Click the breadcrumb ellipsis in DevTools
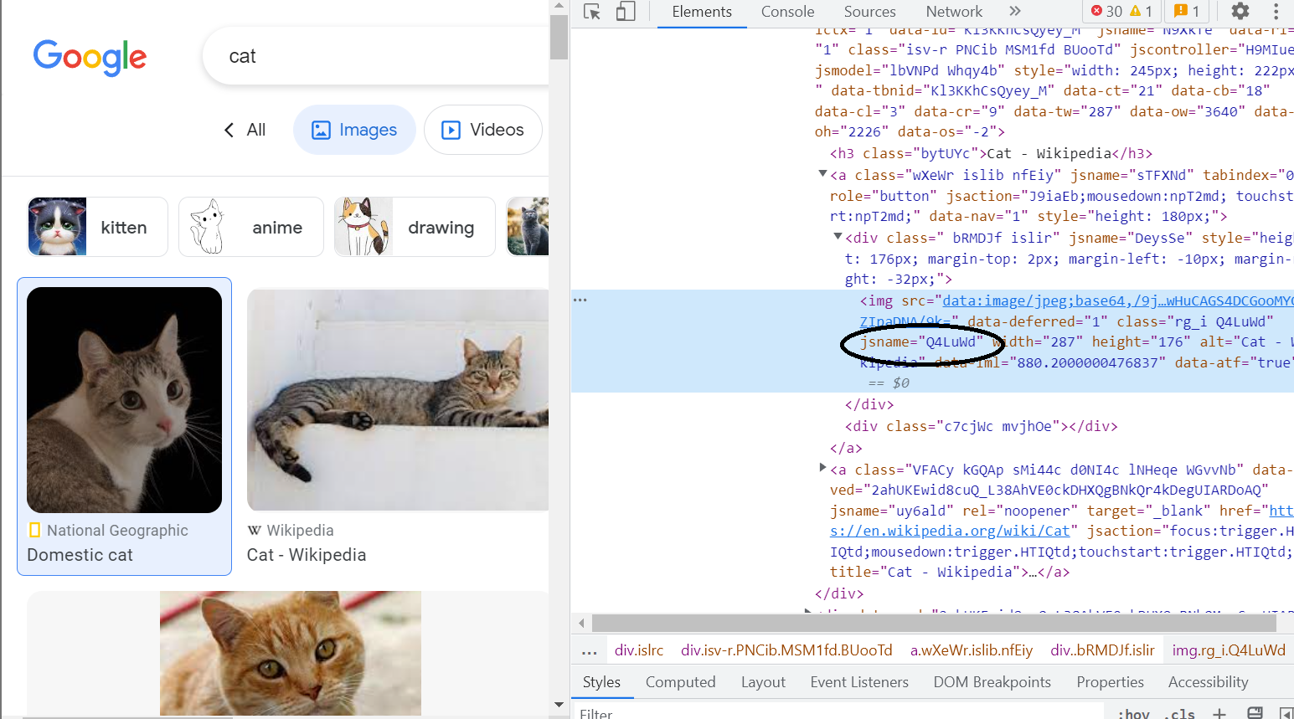1294x719 pixels. click(590, 650)
